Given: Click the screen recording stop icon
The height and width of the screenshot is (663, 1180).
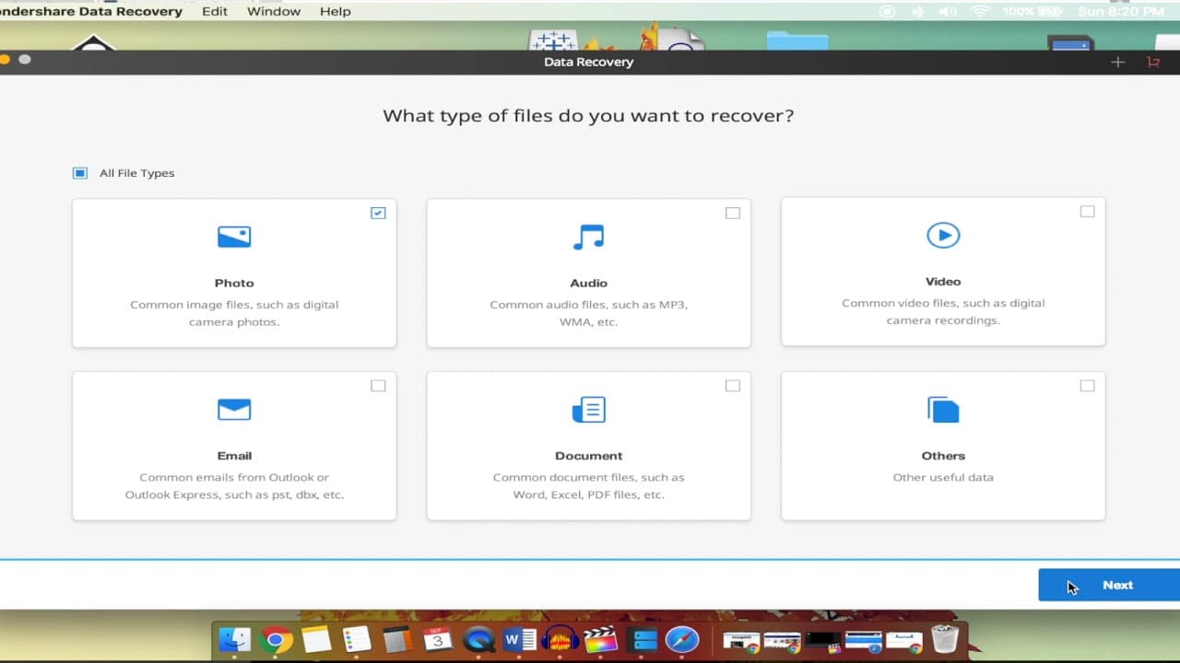Looking at the screenshot, I should 887,11.
